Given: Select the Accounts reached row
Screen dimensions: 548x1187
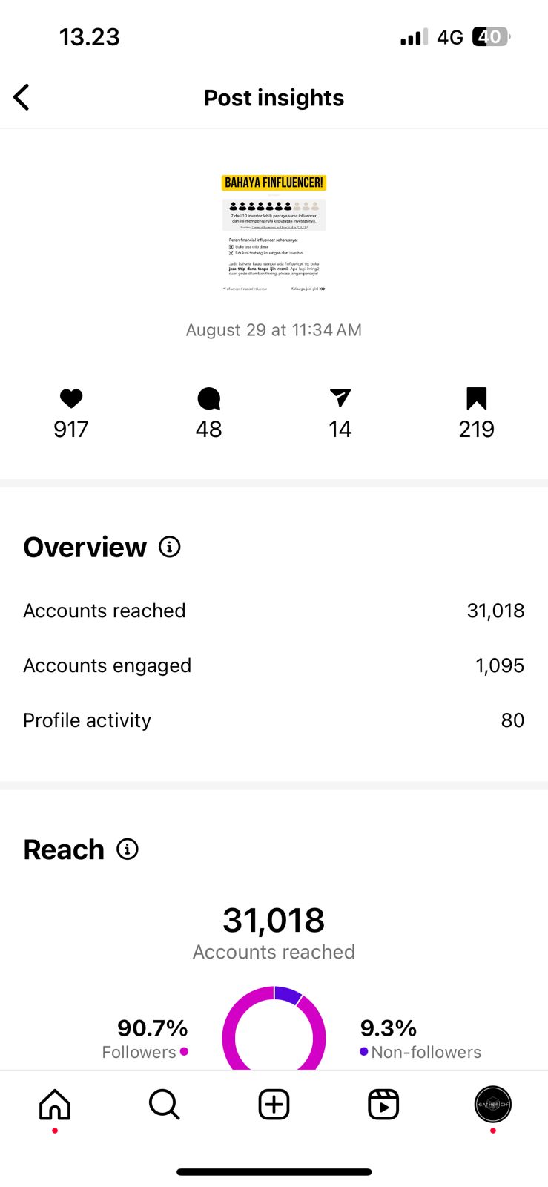Looking at the screenshot, I should (x=274, y=611).
